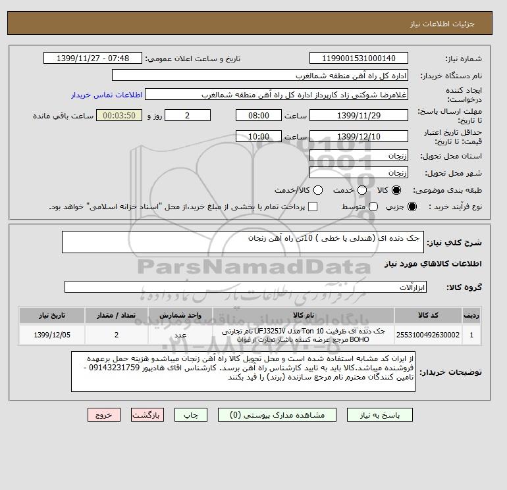The image size is (507, 490).
Task: Click the general need description text box
Action: 243,242
